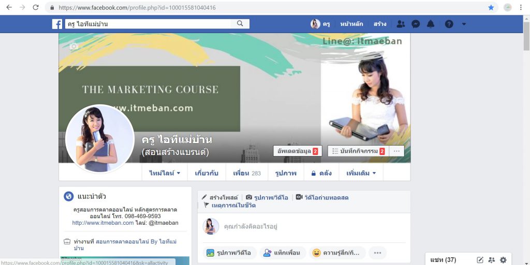
Task: Click the รูปภาพ/วิดีโอ pill button
Action: pyautogui.click(x=229, y=253)
